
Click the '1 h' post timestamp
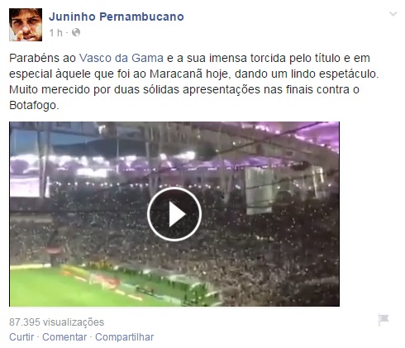[x=55, y=33]
